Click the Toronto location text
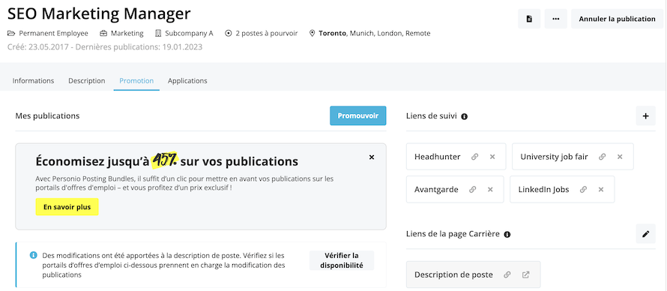This screenshot has width=667, height=291. 333,33
